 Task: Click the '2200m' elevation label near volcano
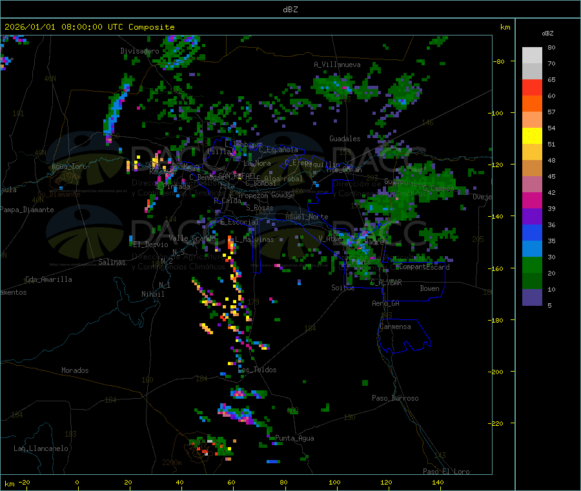(172, 463)
